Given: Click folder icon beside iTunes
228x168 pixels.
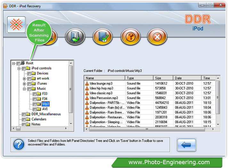Looking at the screenshot, I should click(x=33, y=83).
